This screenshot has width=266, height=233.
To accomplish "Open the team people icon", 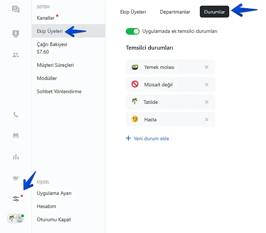I will pyautogui.click(x=16, y=55).
